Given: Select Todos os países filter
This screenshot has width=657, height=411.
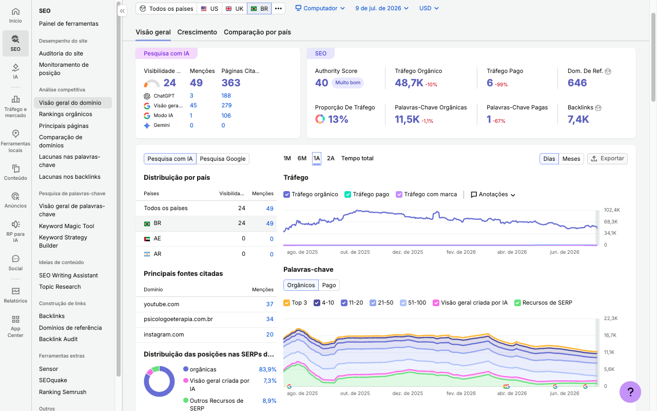Looking at the screenshot, I should pos(166,9).
